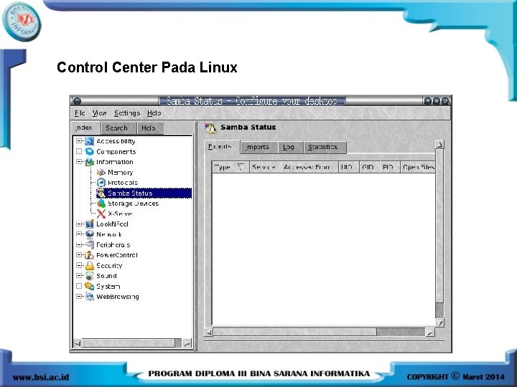Screen dimensions: 517x387
Task: Click the box beside System
Action: coord(79,286)
